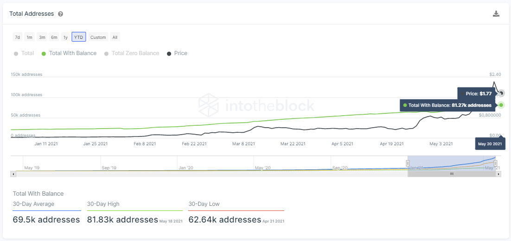Click the 150k addresses axis label

pyautogui.click(x=27, y=74)
